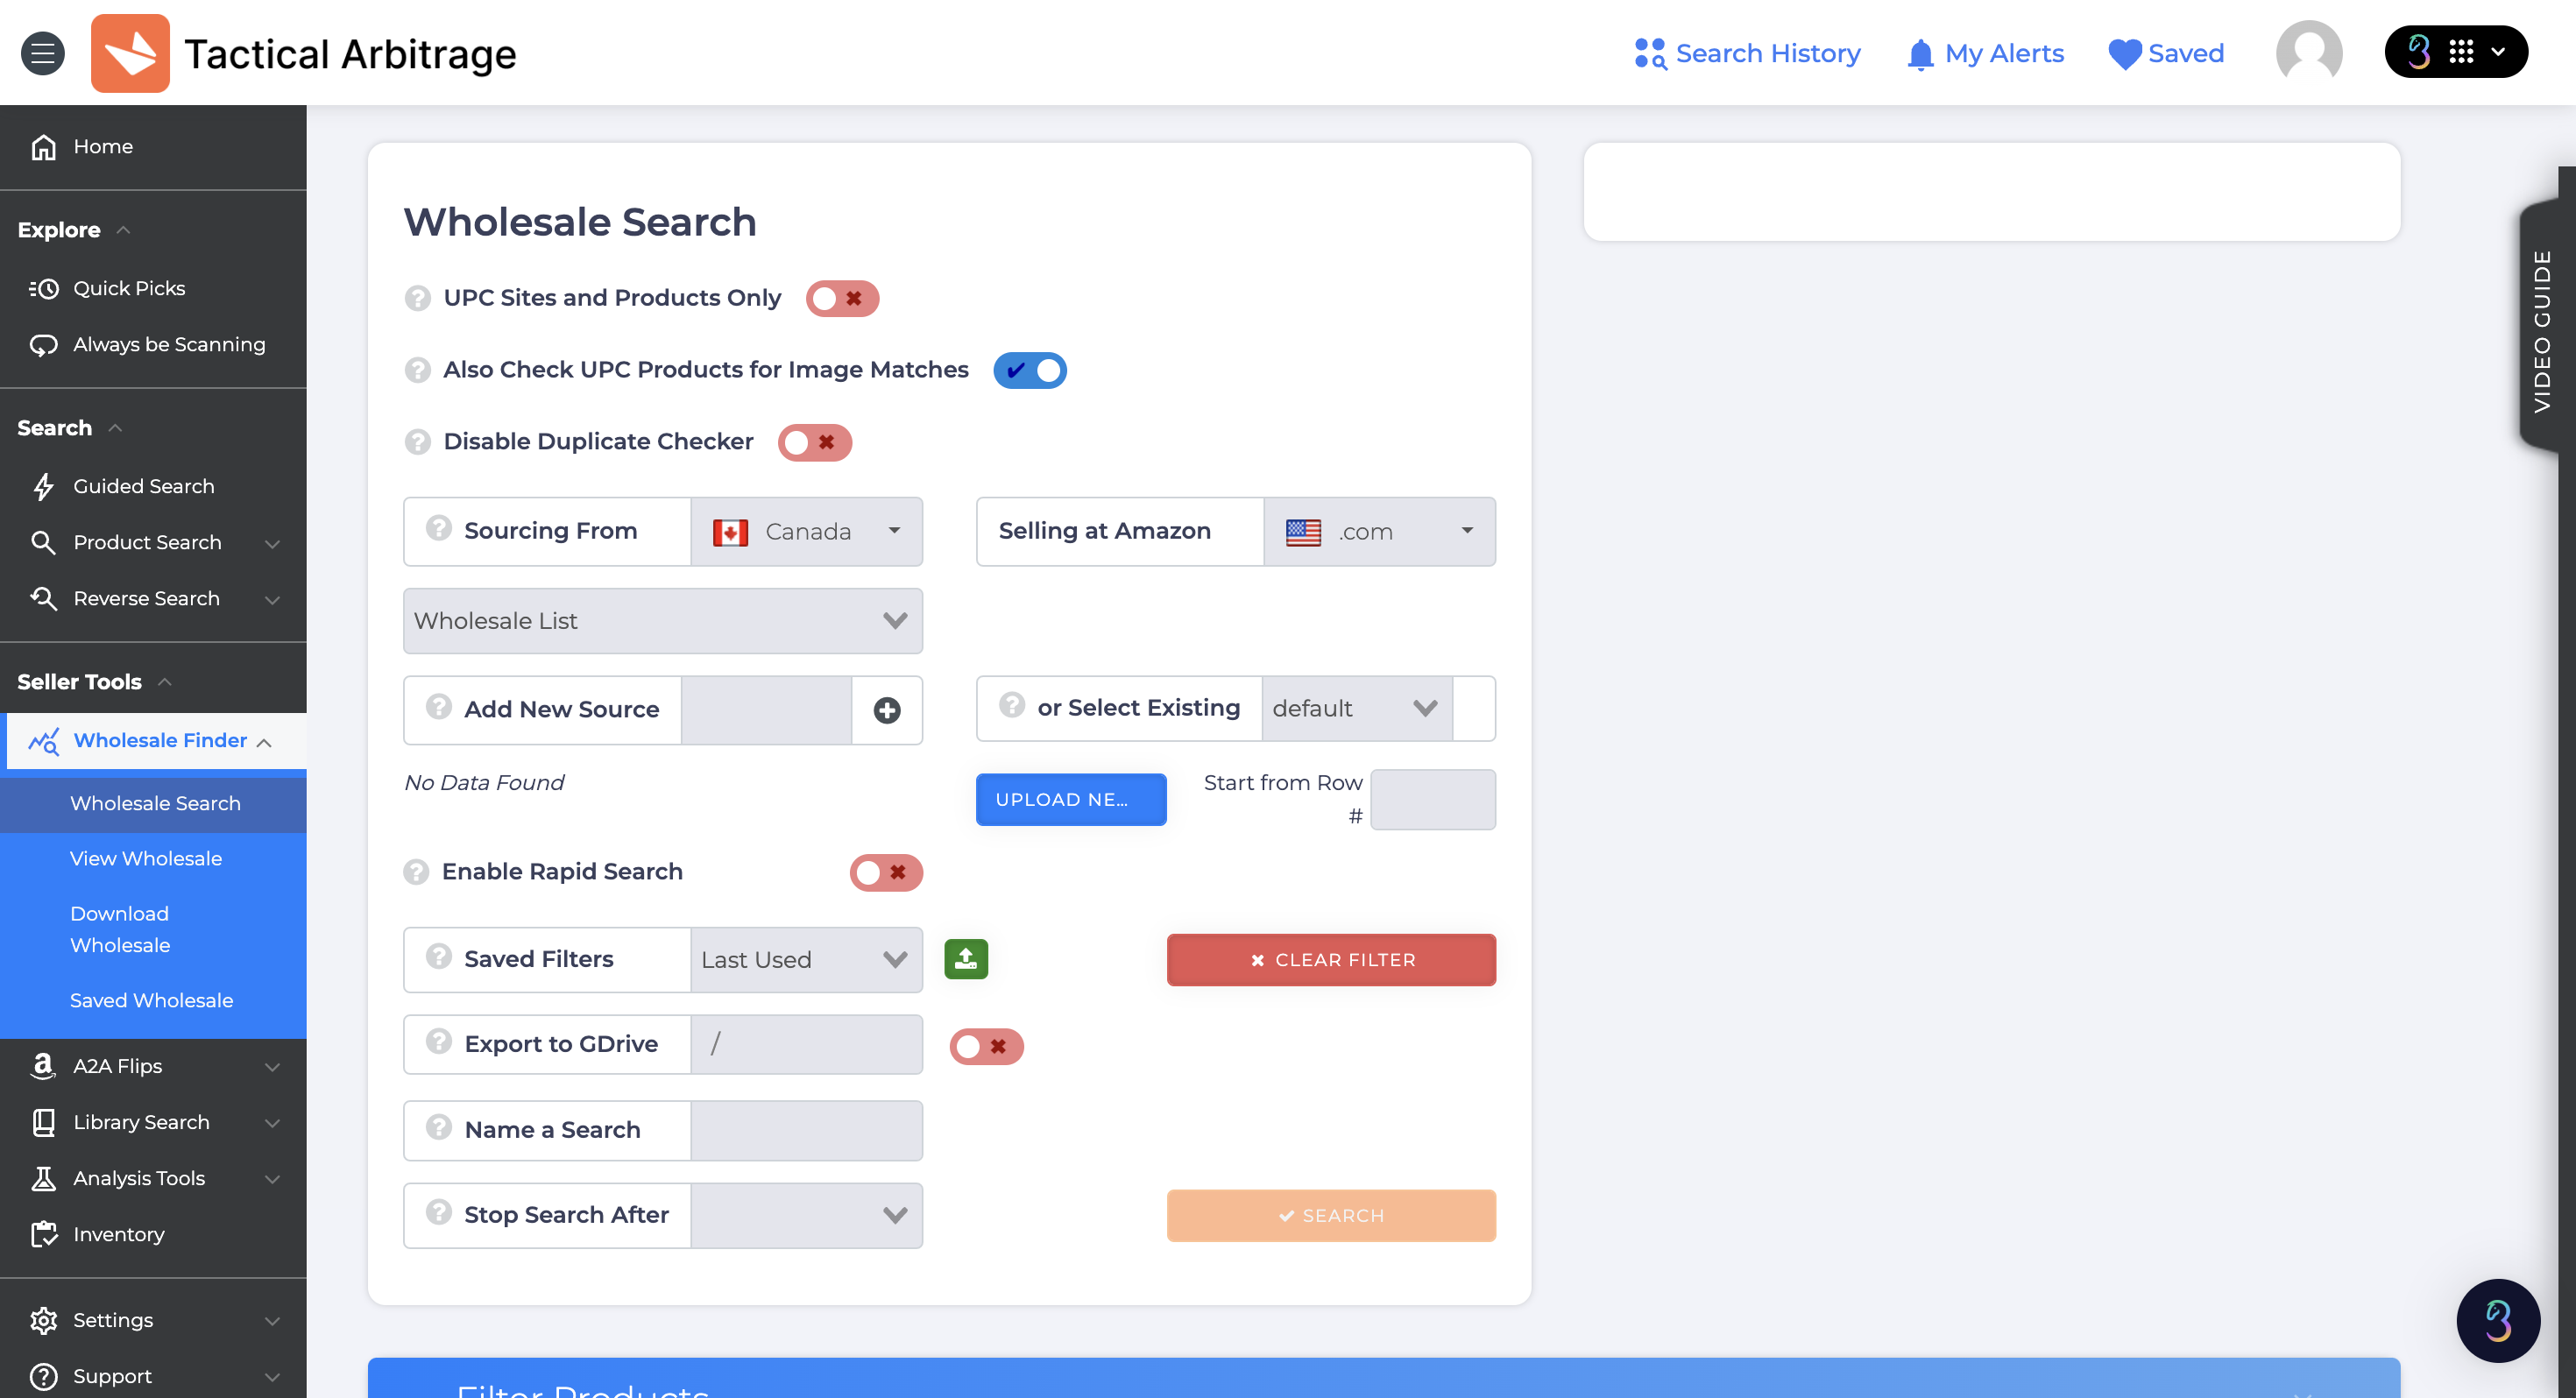Open the Wholesale List dropdown
Image resolution: width=2576 pixels, height=1398 pixels.
(663, 621)
